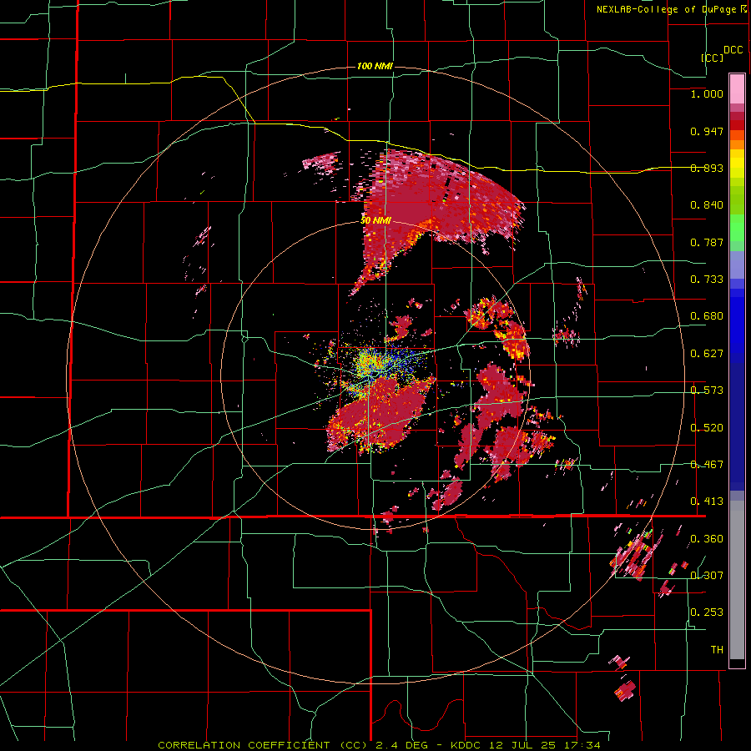Click the 0.680 color scale value
The width and height of the screenshot is (751, 751).
[x=707, y=316]
